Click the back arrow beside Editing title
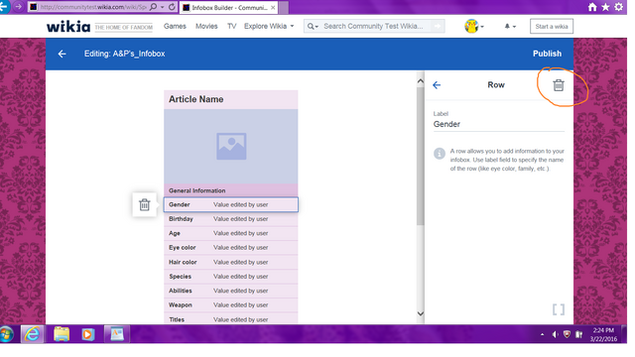This screenshot has height=357, width=635. click(x=62, y=54)
